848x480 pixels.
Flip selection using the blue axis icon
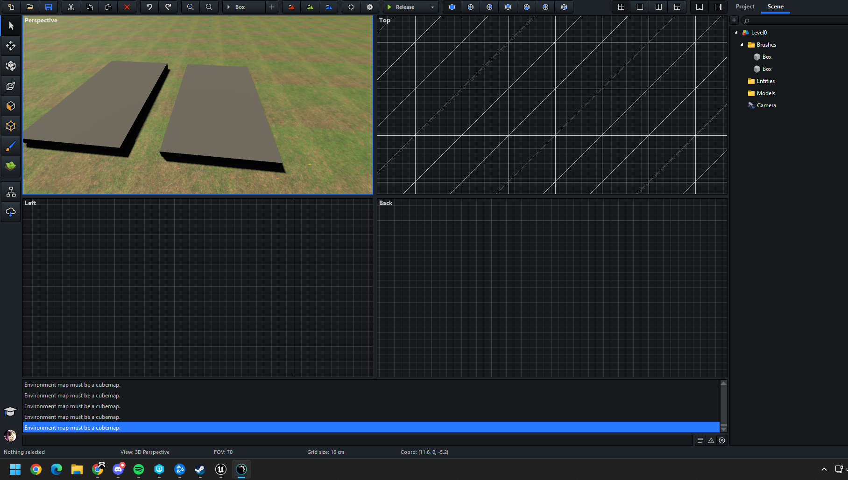point(329,7)
